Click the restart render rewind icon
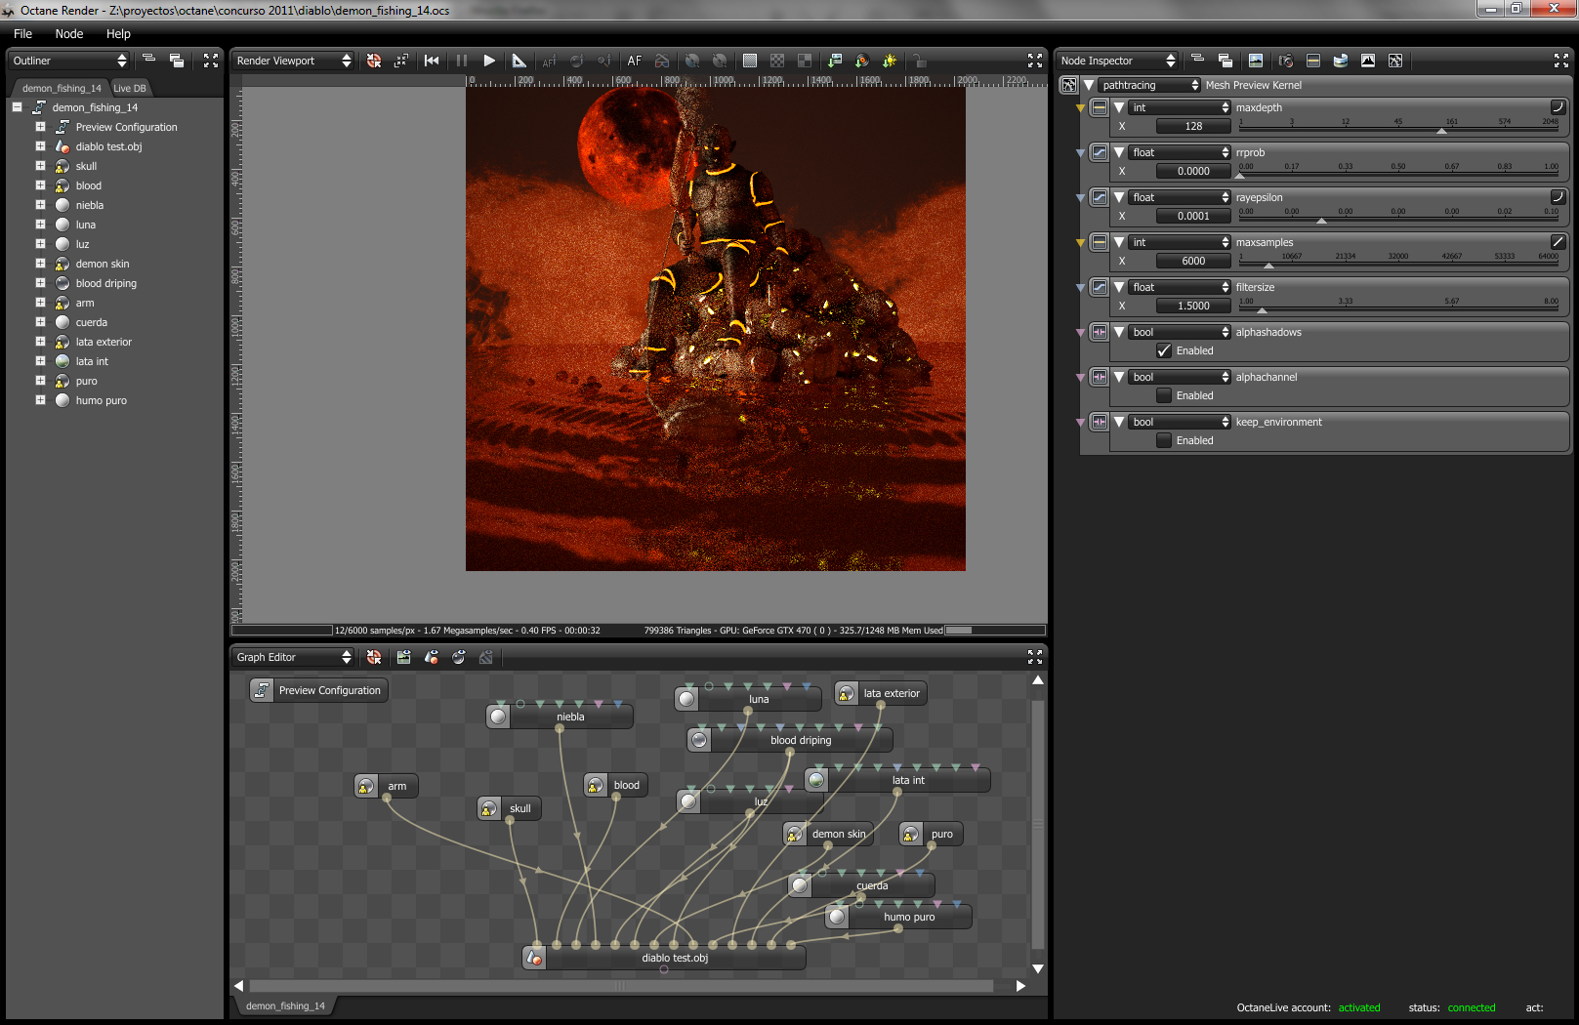The height and width of the screenshot is (1025, 1579). [432, 61]
